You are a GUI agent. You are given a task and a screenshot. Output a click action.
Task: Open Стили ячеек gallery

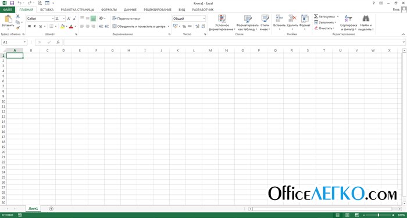tap(265, 23)
